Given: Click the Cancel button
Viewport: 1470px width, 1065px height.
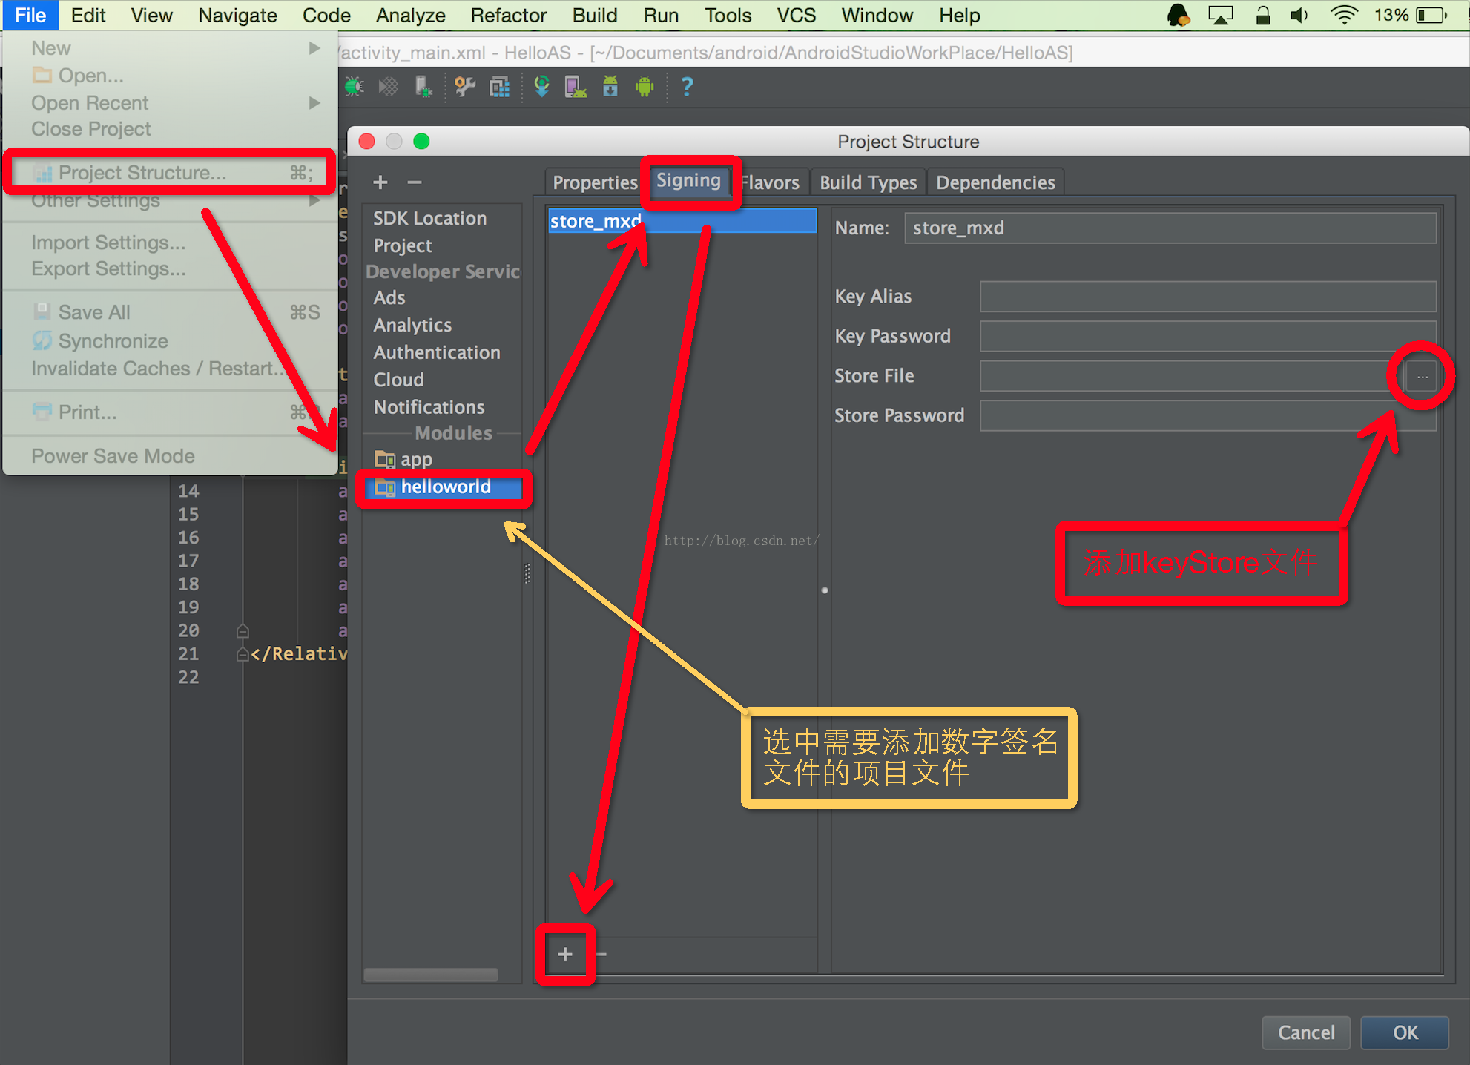Looking at the screenshot, I should (1306, 1032).
